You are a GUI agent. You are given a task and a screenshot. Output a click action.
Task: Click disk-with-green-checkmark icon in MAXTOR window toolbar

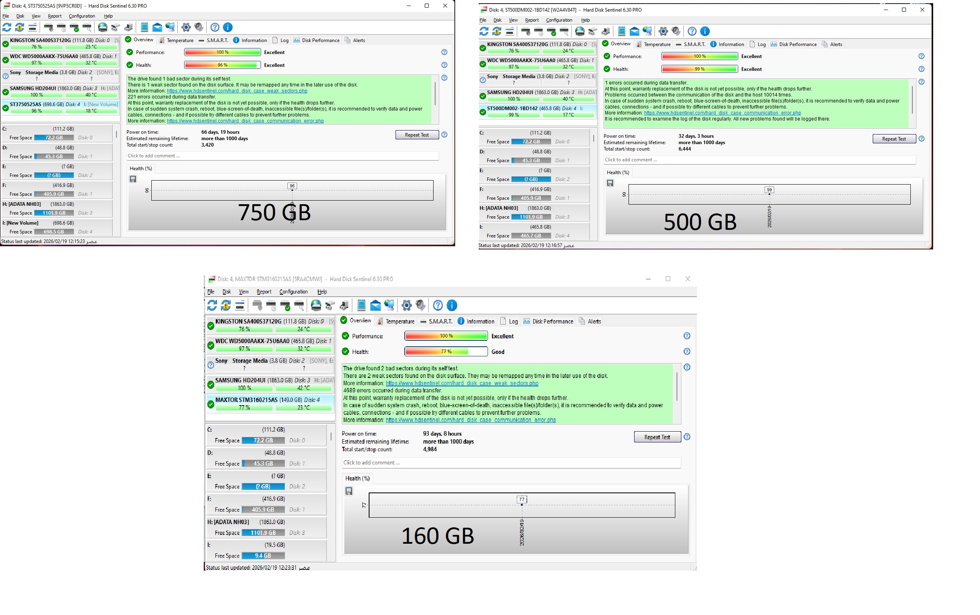point(285,305)
